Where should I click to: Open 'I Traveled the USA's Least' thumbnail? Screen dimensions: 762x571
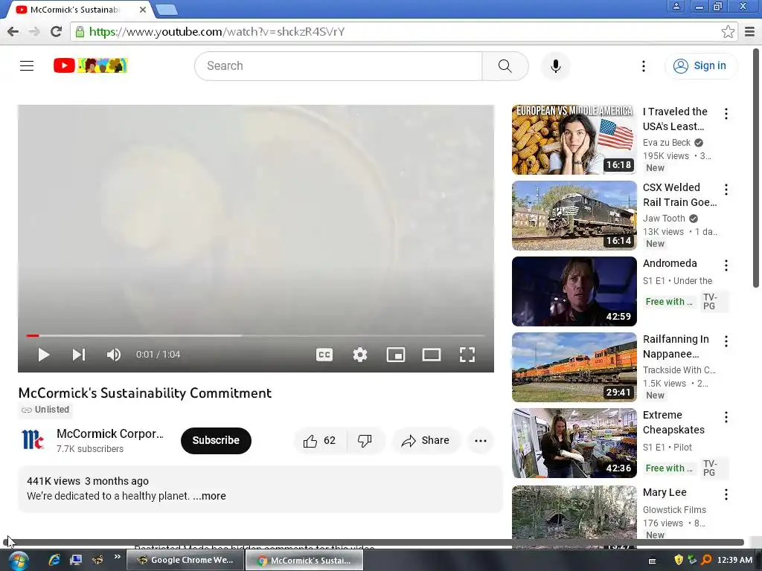coord(574,139)
